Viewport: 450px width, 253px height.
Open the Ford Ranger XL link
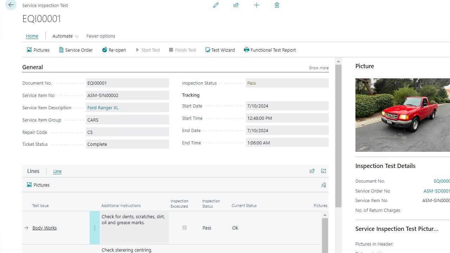(103, 108)
